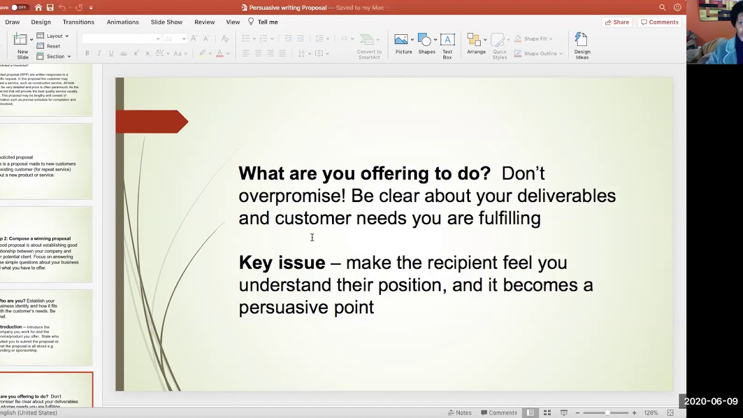Toggle Strikethrough formatting
This screenshot has height=418, width=743.
[x=124, y=53]
